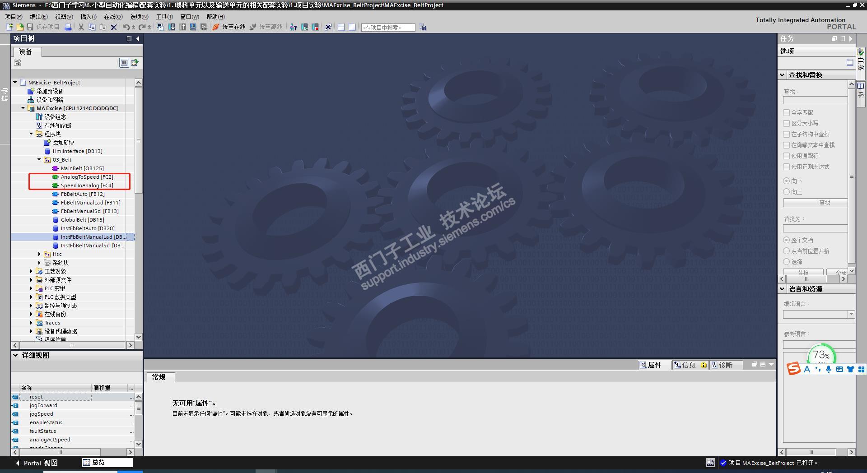The height and width of the screenshot is (473, 867).
Task: Click the Overview (总览) taskbar button
Action: point(107,463)
